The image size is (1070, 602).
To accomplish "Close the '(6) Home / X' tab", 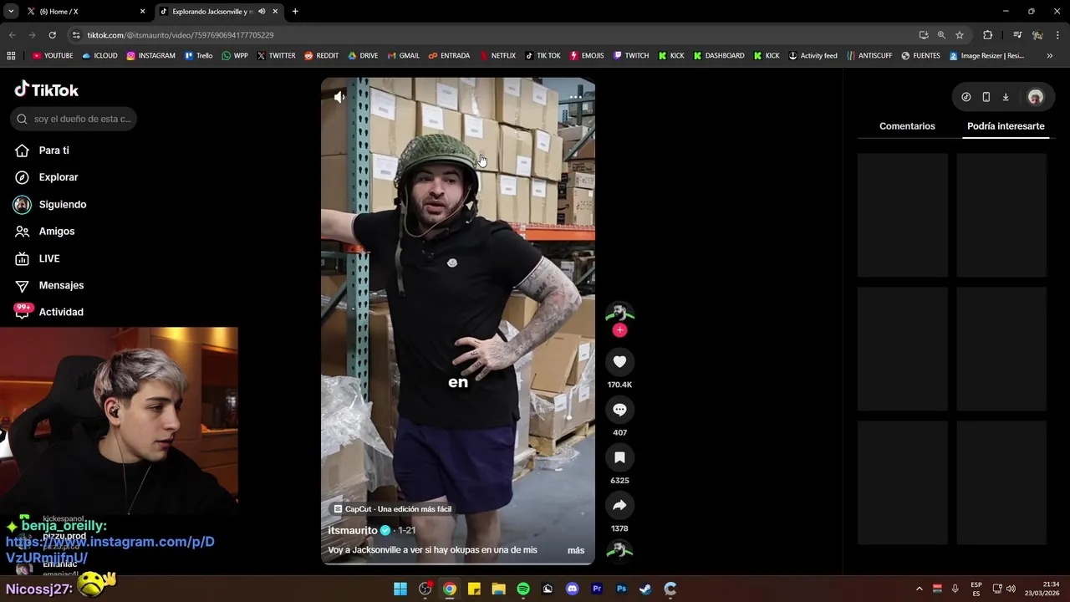I will point(142,12).
